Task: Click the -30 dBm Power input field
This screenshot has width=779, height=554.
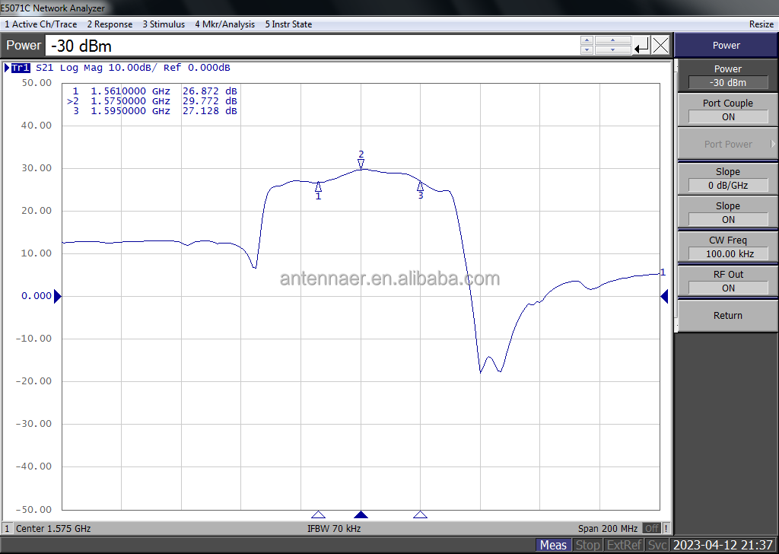Action: [312, 46]
